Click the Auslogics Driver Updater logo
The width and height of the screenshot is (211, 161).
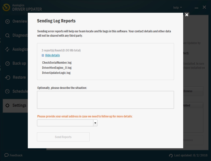coord(6,7)
